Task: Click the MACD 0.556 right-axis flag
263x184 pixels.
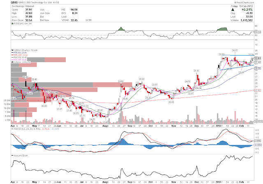Action: 258,141
